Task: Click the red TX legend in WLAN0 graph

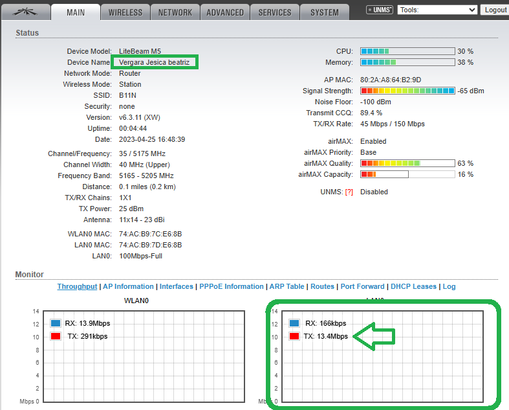Action: tap(55, 336)
